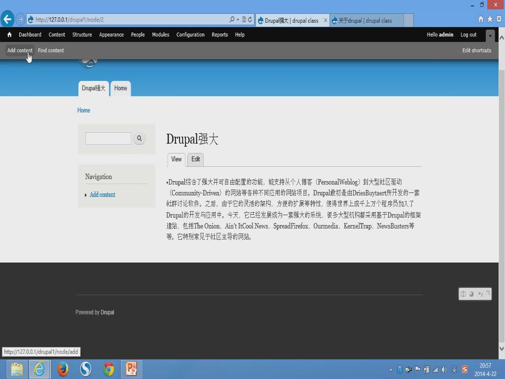Image resolution: width=505 pixels, height=379 pixels.
Task: Open PowerPoint from the taskbar
Action: 131,369
